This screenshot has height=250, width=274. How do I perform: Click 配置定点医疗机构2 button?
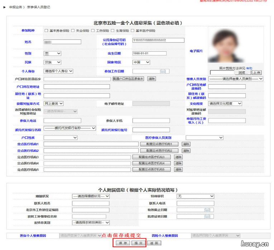point(159,151)
